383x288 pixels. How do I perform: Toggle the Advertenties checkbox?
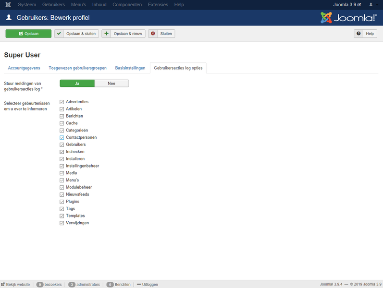click(x=62, y=102)
